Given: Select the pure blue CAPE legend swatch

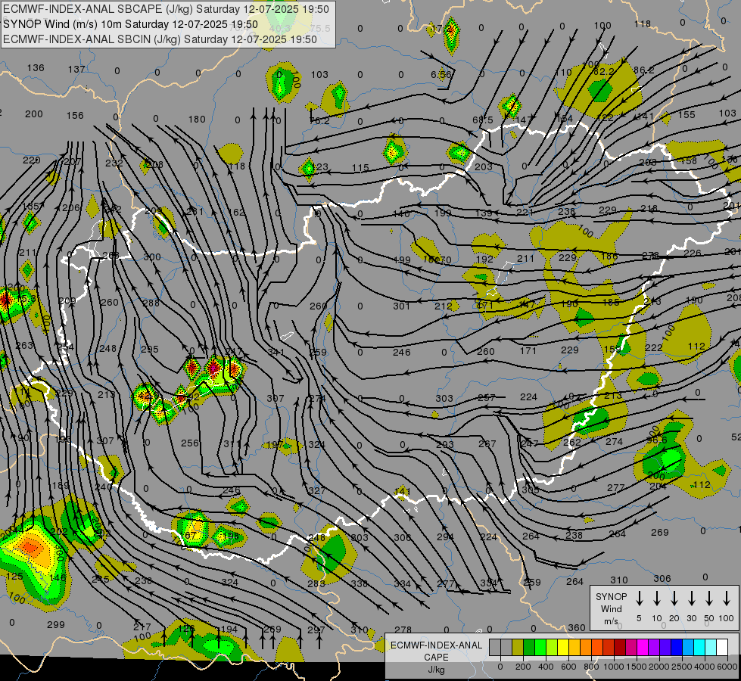Looking at the screenshot, I should tap(676, 648).
